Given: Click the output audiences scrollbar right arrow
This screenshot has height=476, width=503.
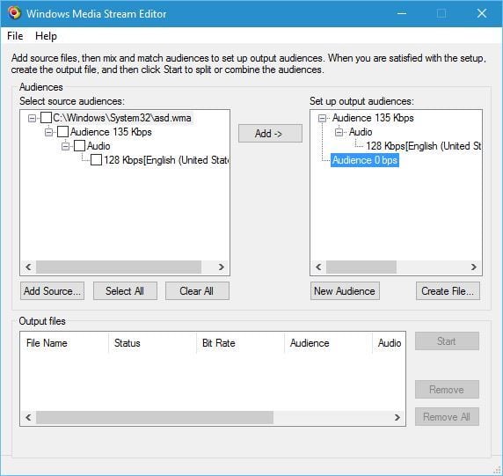Looking at the screenshot, I should click(x=473, y=267).
